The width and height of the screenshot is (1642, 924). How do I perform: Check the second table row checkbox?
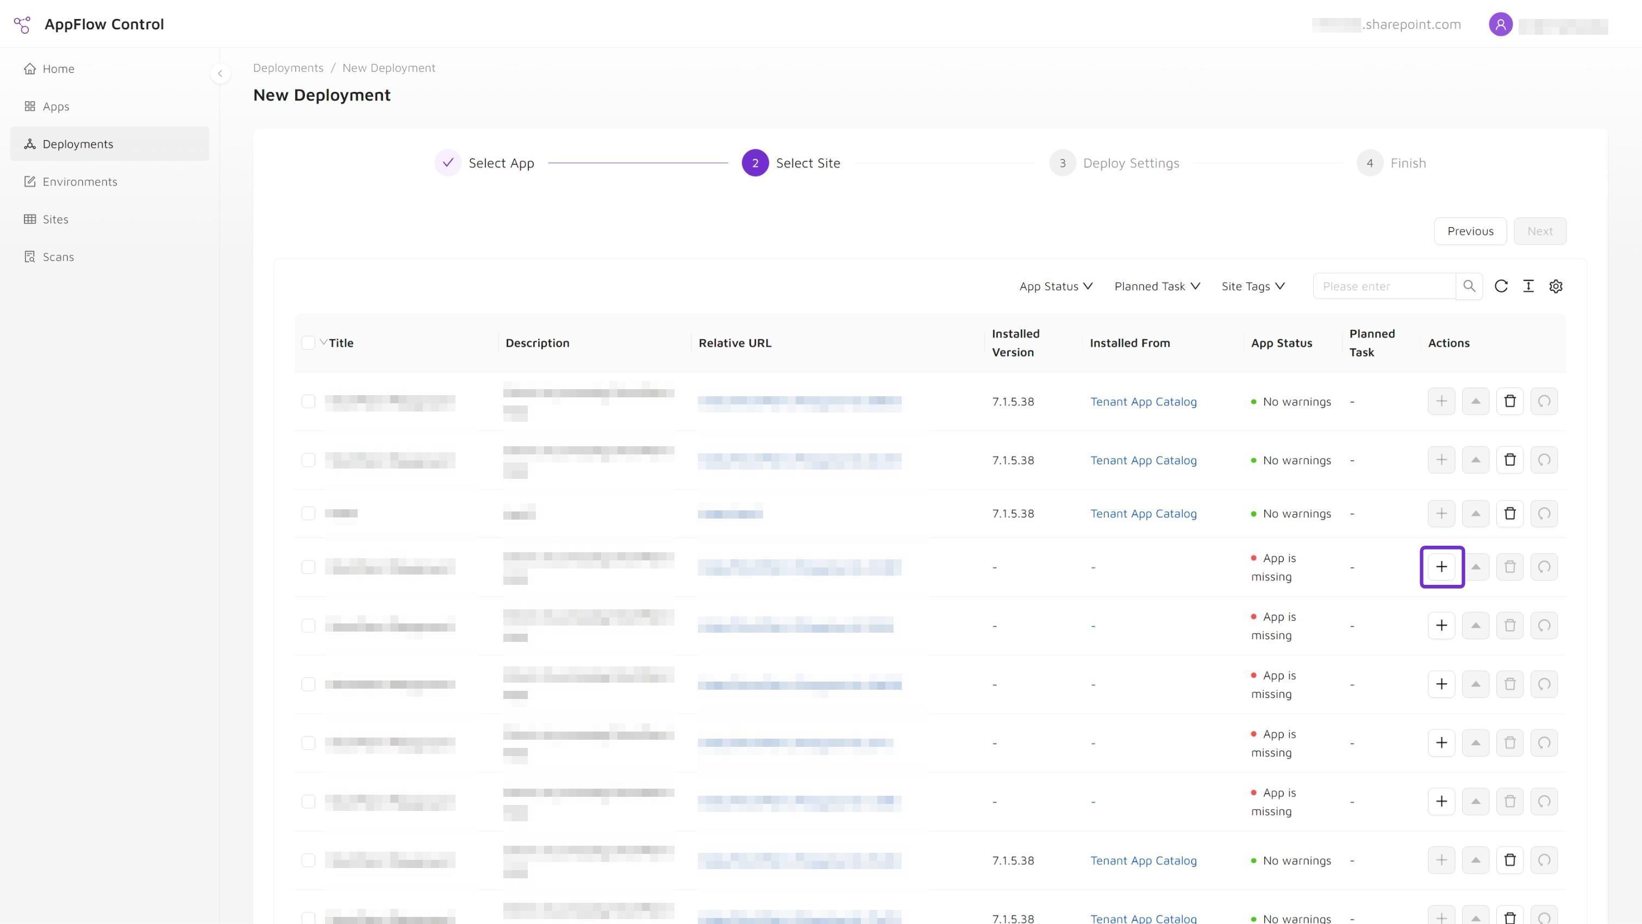[x=308, y=460]
